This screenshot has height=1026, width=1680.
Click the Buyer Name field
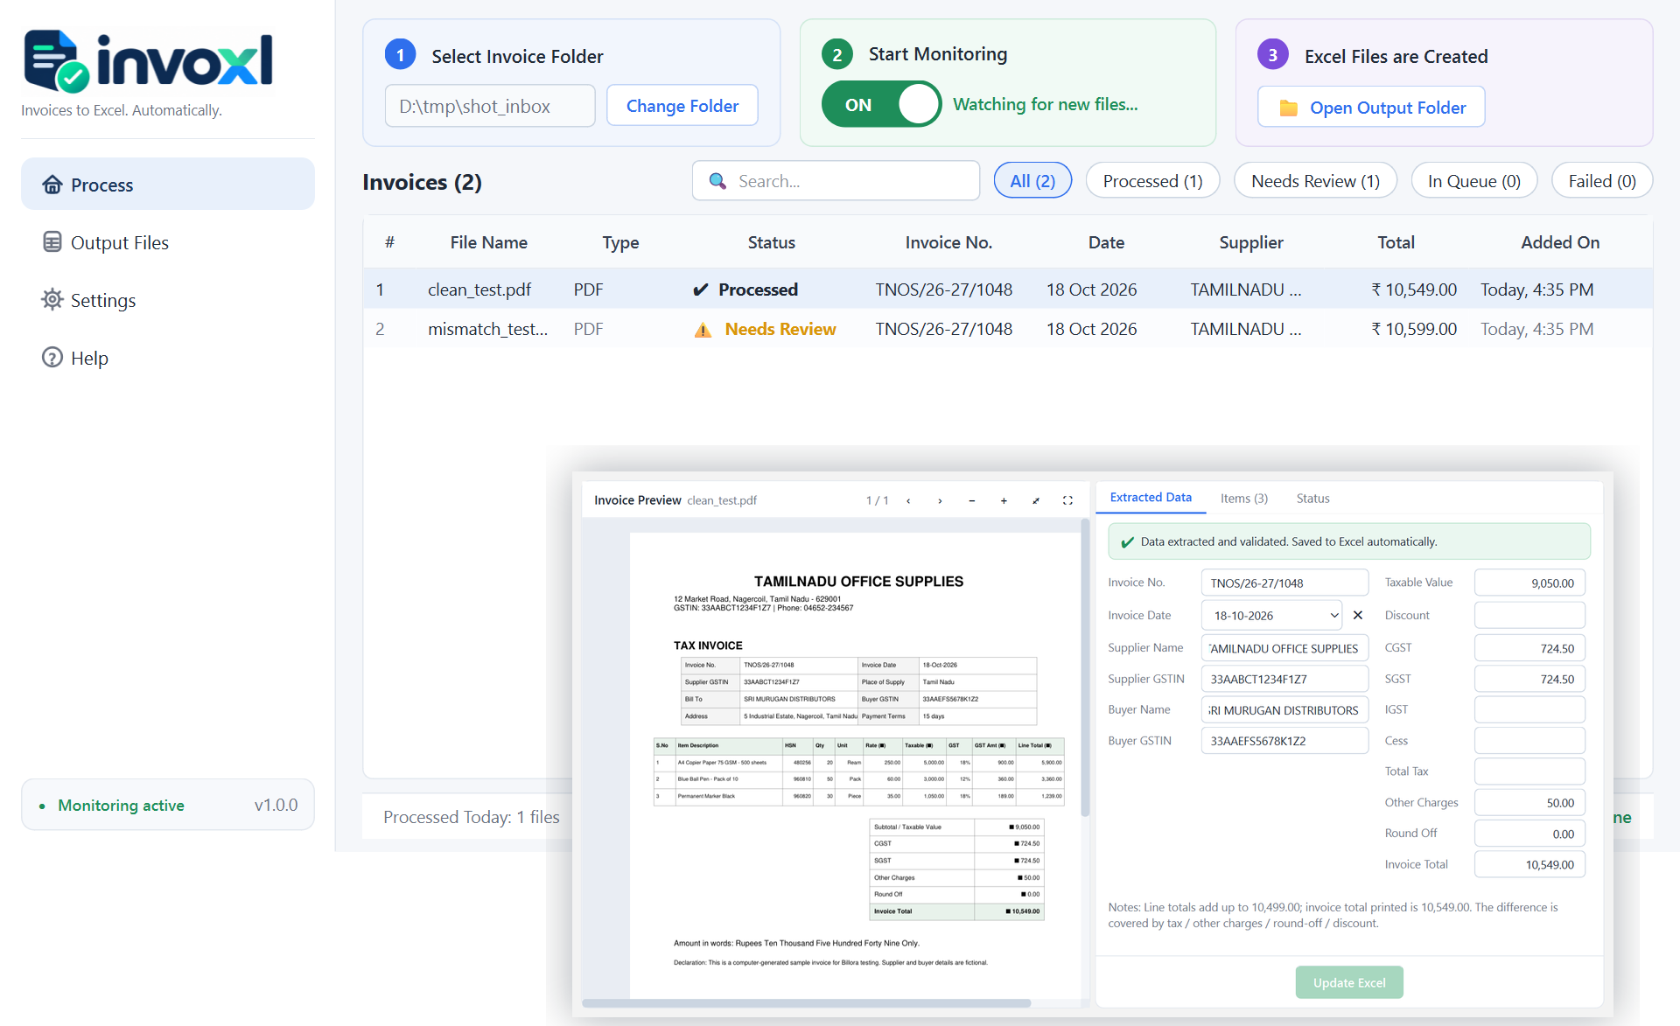point(1284,710)
